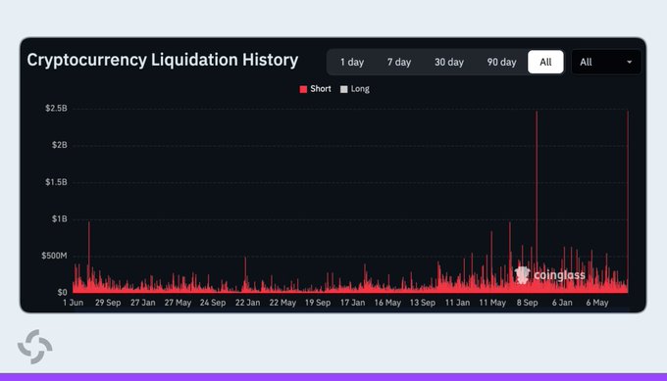Click the 11 Jan x-axis date
The width and height of the screenshot is (667, 381).
point(457,303)
